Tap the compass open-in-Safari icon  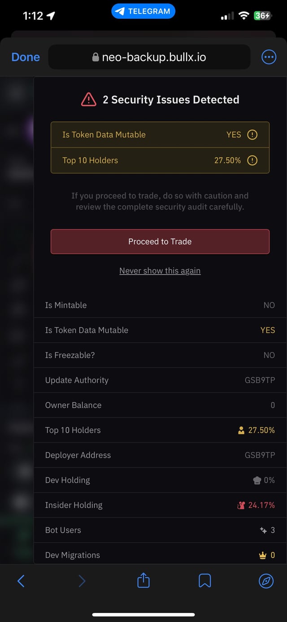click(x=266, y=581)
